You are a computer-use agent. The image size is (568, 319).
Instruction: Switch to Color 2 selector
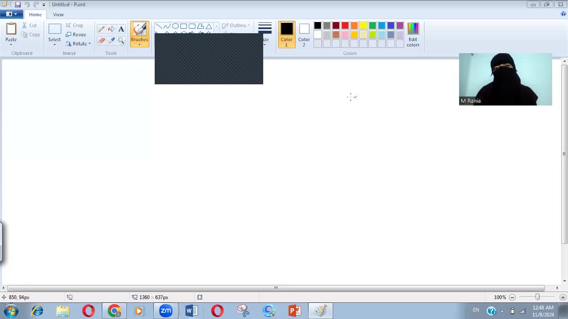point(304,34)
